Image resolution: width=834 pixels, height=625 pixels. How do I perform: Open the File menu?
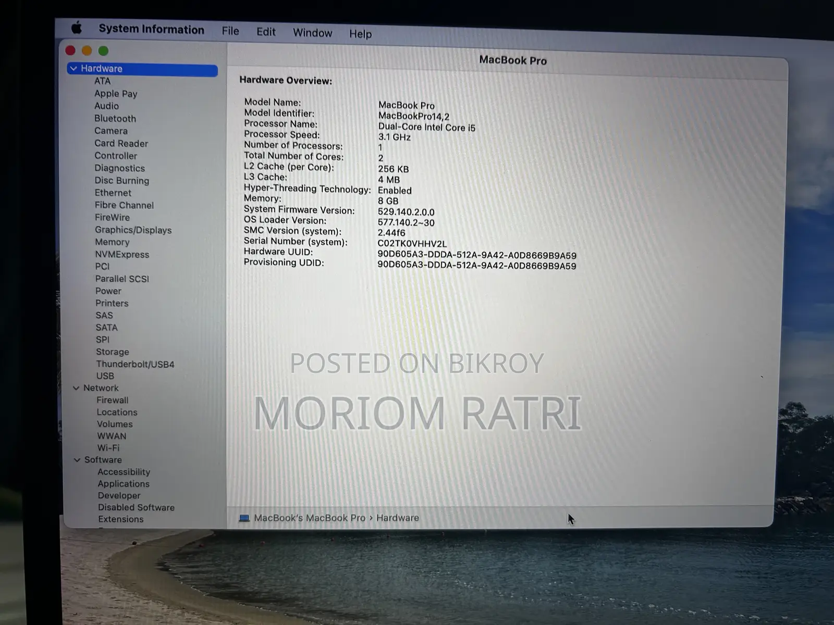230,31
